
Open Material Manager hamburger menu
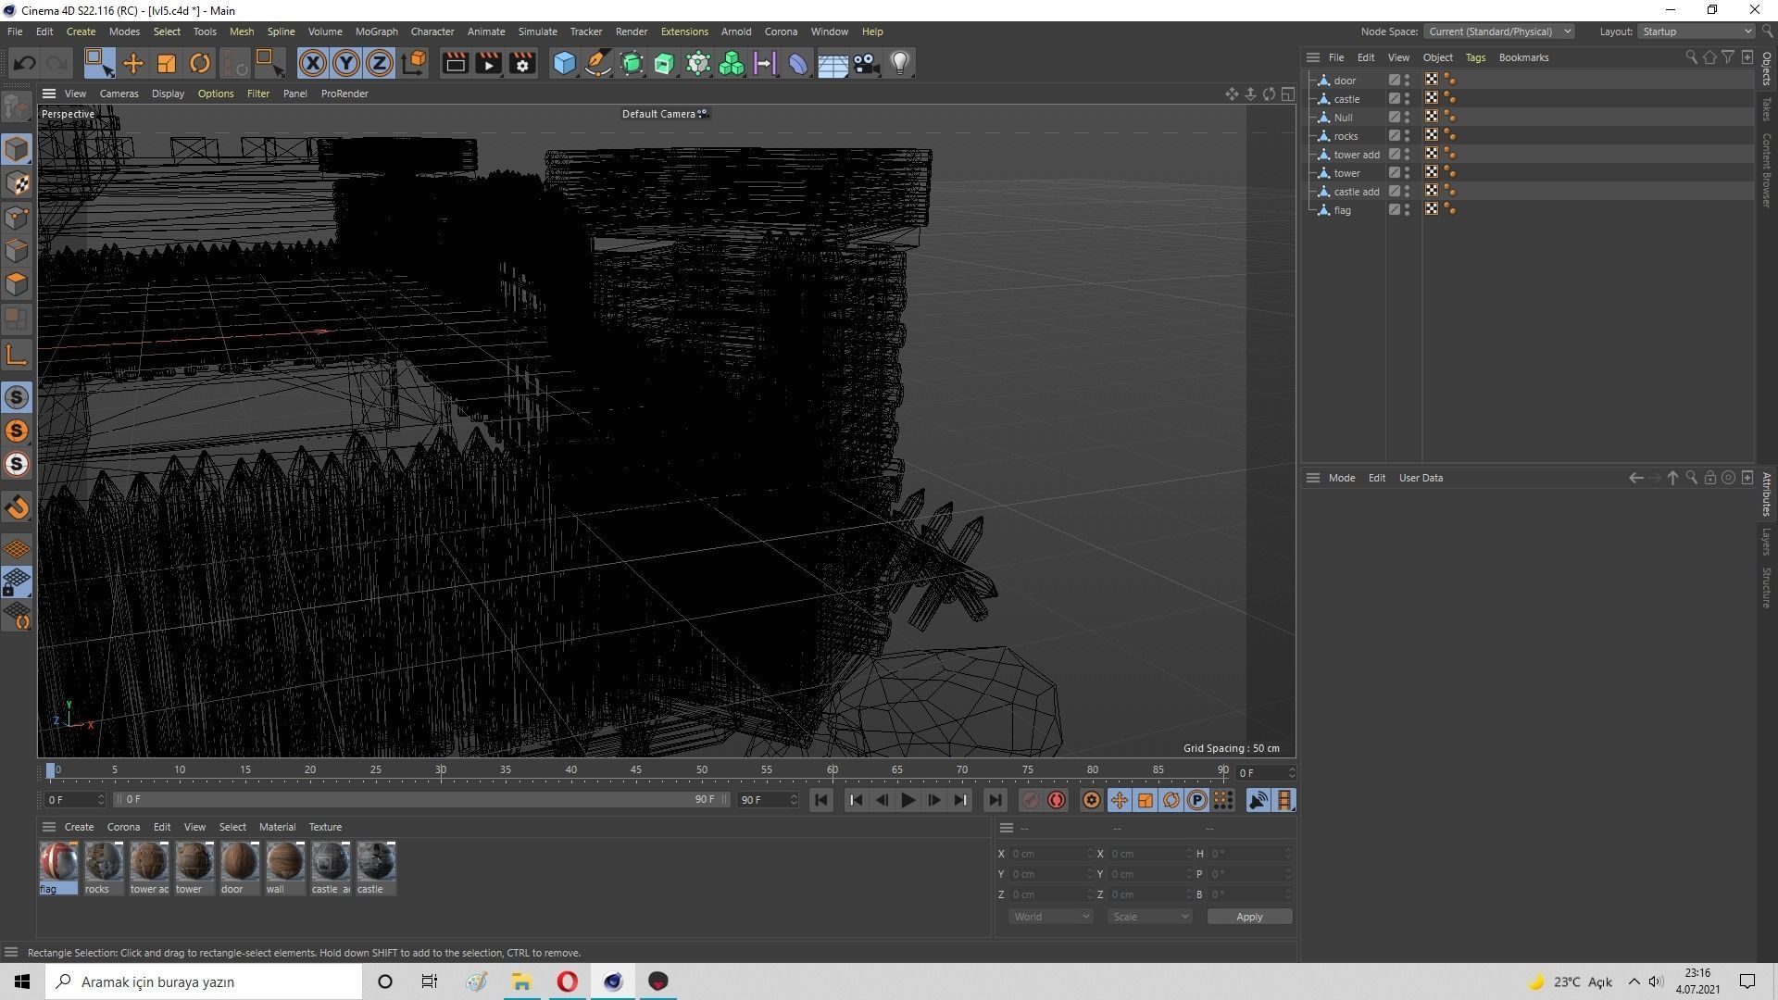49,827
